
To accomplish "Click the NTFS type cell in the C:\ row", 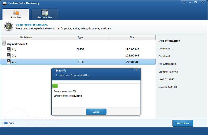I will [80, 62].
